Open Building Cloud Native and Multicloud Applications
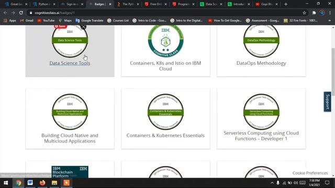Image resolution: width=335 pixels, height=188 pixels. (70, 138)
